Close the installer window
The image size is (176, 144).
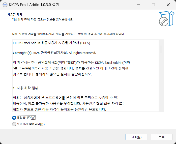pos(168,5)
